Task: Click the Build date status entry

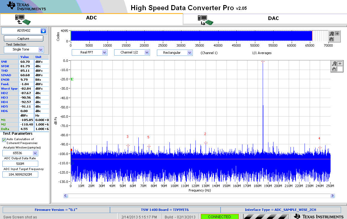Action: click(x=180, y=217)
